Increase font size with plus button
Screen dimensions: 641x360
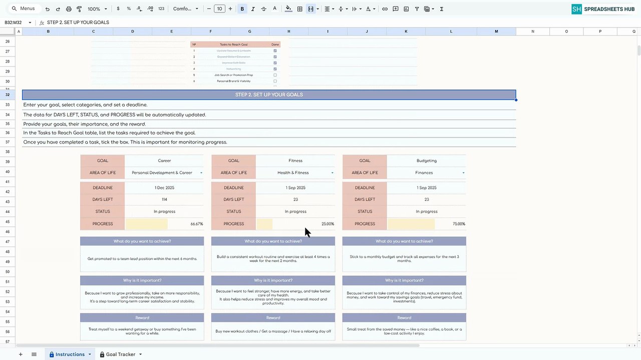pyautogui.click(x=230, y=9)
